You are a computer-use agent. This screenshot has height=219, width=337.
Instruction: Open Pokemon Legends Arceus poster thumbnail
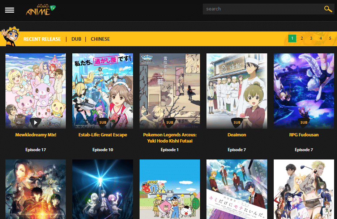[x=170, y=91]
